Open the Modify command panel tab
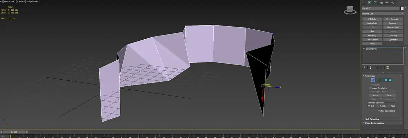 [x=370, y=3]
